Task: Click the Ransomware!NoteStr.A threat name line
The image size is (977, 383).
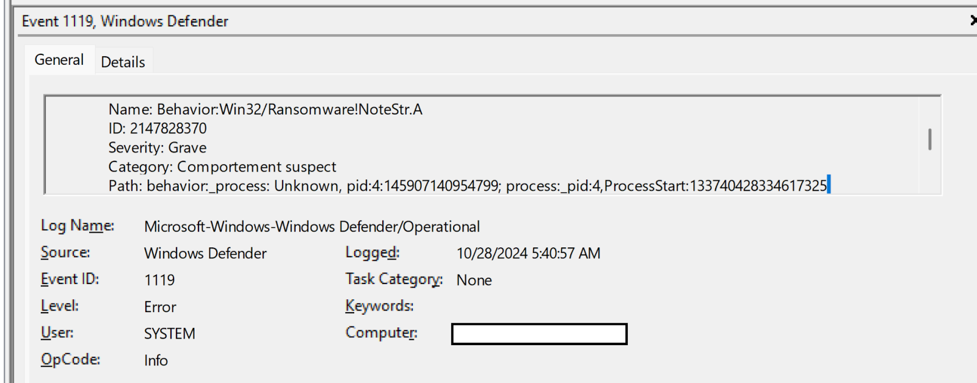Action: 265,109
